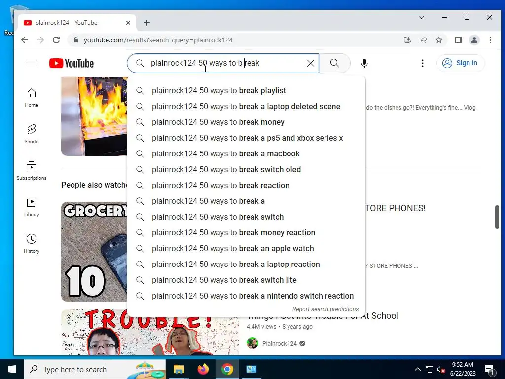Screen dimensions: 505x379
Task: Bookmark this page with the star icon
Action: click(x=438, y=40)
